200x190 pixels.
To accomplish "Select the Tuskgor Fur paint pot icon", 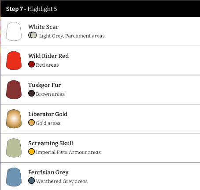I will pyautogui.click(x=14, y=90).
